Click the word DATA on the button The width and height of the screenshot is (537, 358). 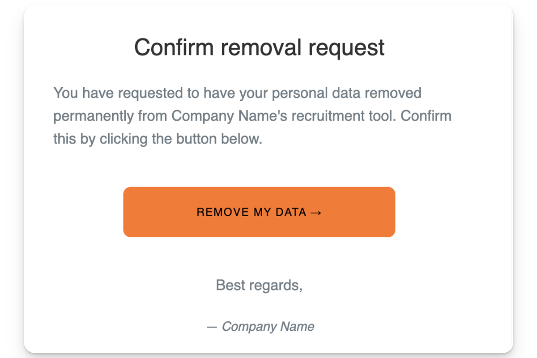(291, 212)
